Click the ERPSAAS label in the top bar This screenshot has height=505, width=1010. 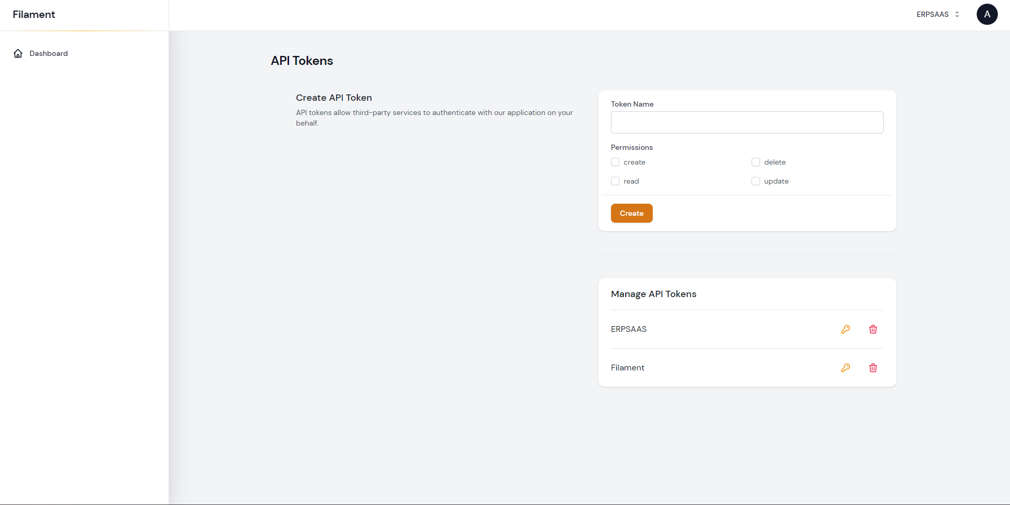932,14
